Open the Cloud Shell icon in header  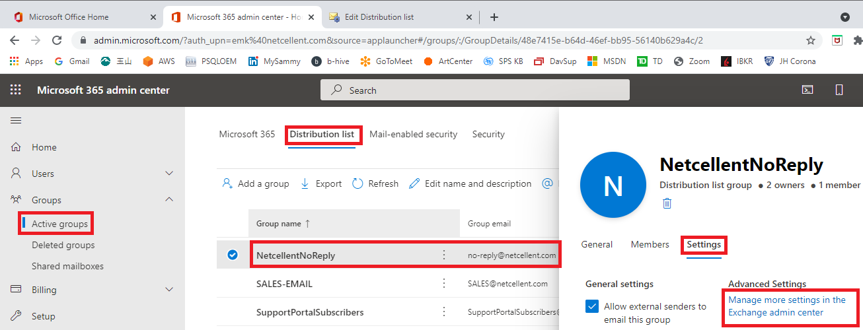point(807,90)
